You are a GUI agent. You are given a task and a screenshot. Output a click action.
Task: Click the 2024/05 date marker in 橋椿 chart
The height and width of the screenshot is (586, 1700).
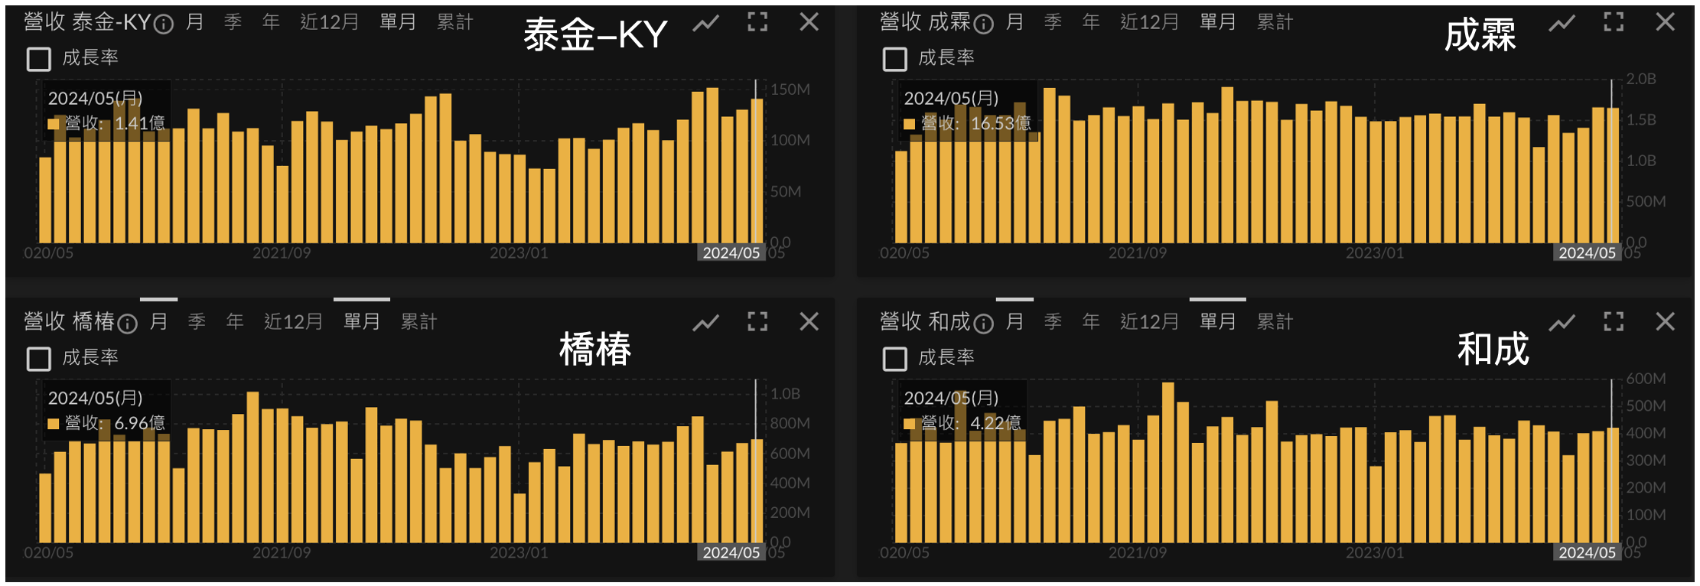tap(731, 553)
